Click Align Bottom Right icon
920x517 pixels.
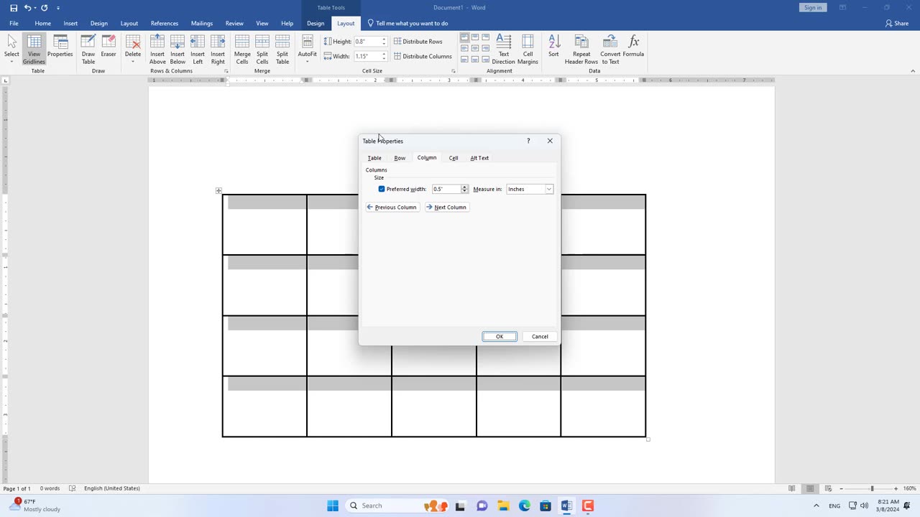[486, 59]
